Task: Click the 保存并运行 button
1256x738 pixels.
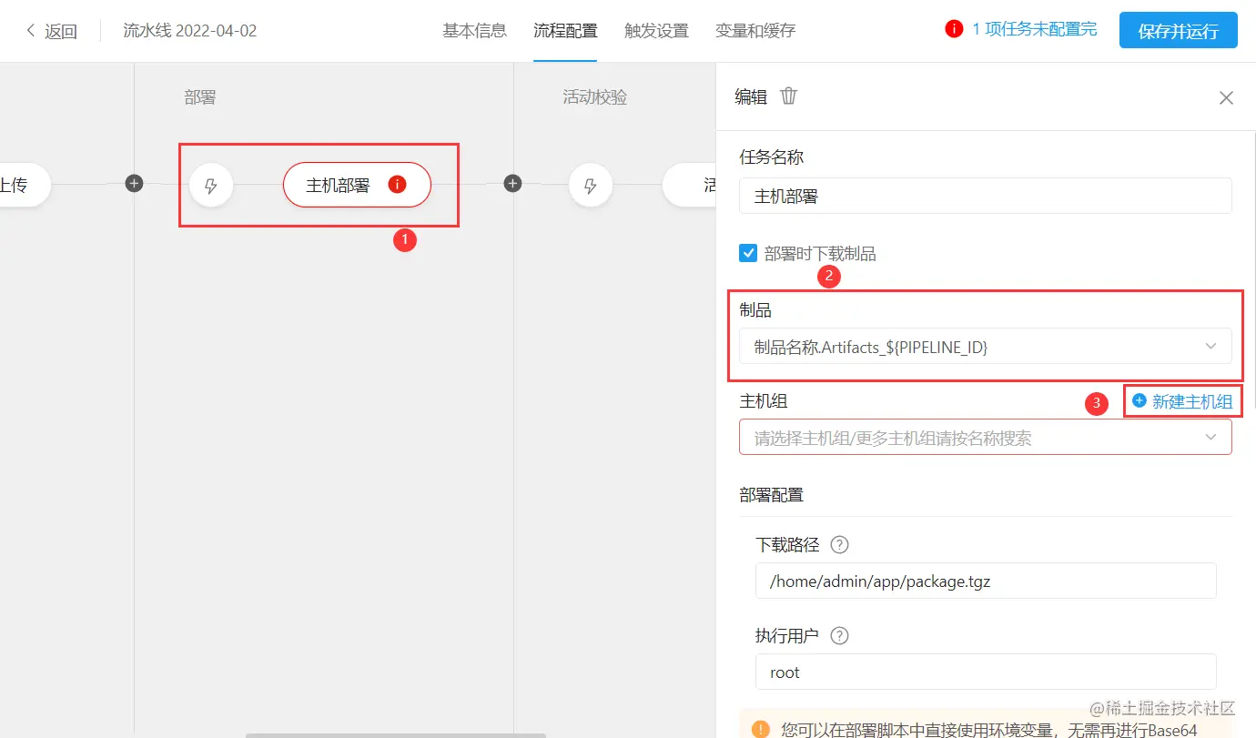Action: (1178, 30)
